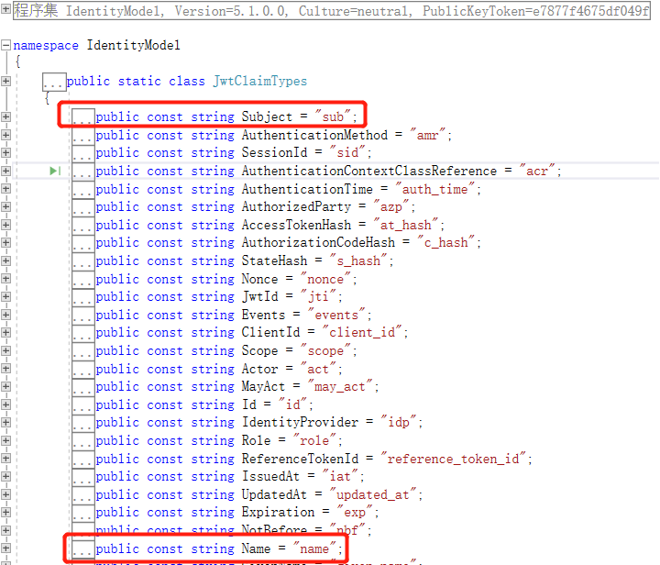Select the "sub" string value
The image size is (660, 565).
[x=333, y=116]
